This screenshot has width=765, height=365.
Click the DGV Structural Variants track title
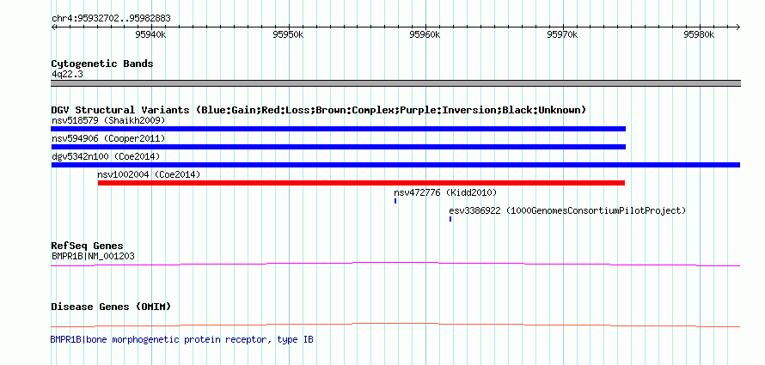[x=319, y=110]
